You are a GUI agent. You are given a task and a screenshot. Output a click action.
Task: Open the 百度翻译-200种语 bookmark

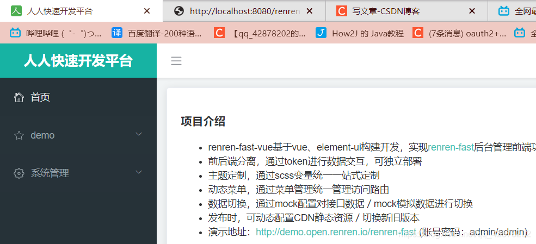coord(157,33)
